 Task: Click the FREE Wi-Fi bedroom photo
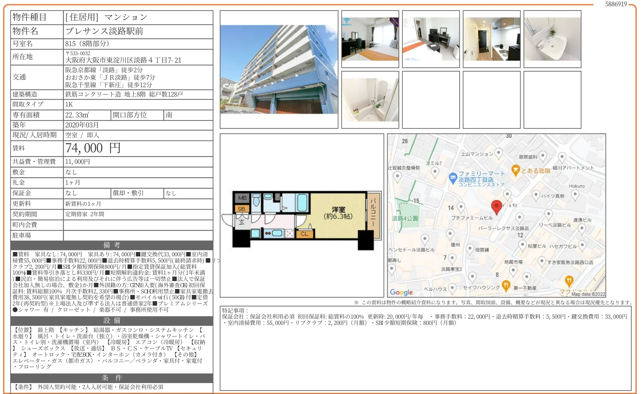coord(370,39)
